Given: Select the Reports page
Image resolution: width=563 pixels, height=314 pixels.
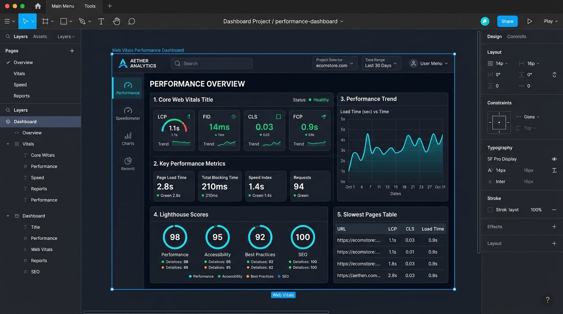Looking at the screenshot, I should 22,96.
